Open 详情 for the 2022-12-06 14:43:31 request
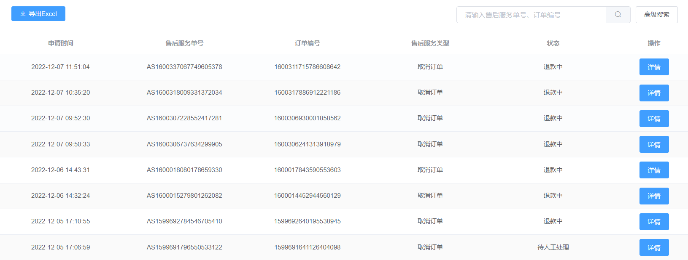The width and height of the screenshot is (688, 260). pyautogui.click(x=654, y=170)
